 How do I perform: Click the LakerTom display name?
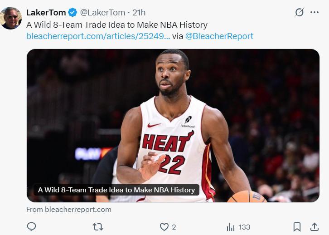pyautogui.click(x=46, y=12)
